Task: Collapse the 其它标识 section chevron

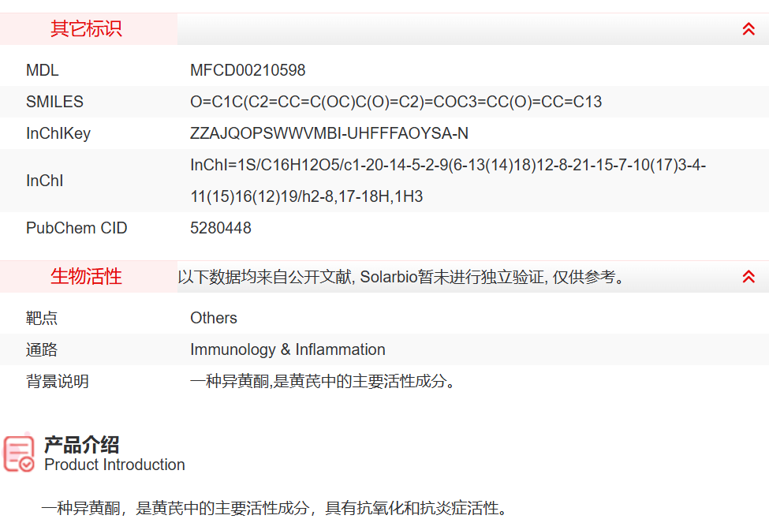Action: [748, 29]
